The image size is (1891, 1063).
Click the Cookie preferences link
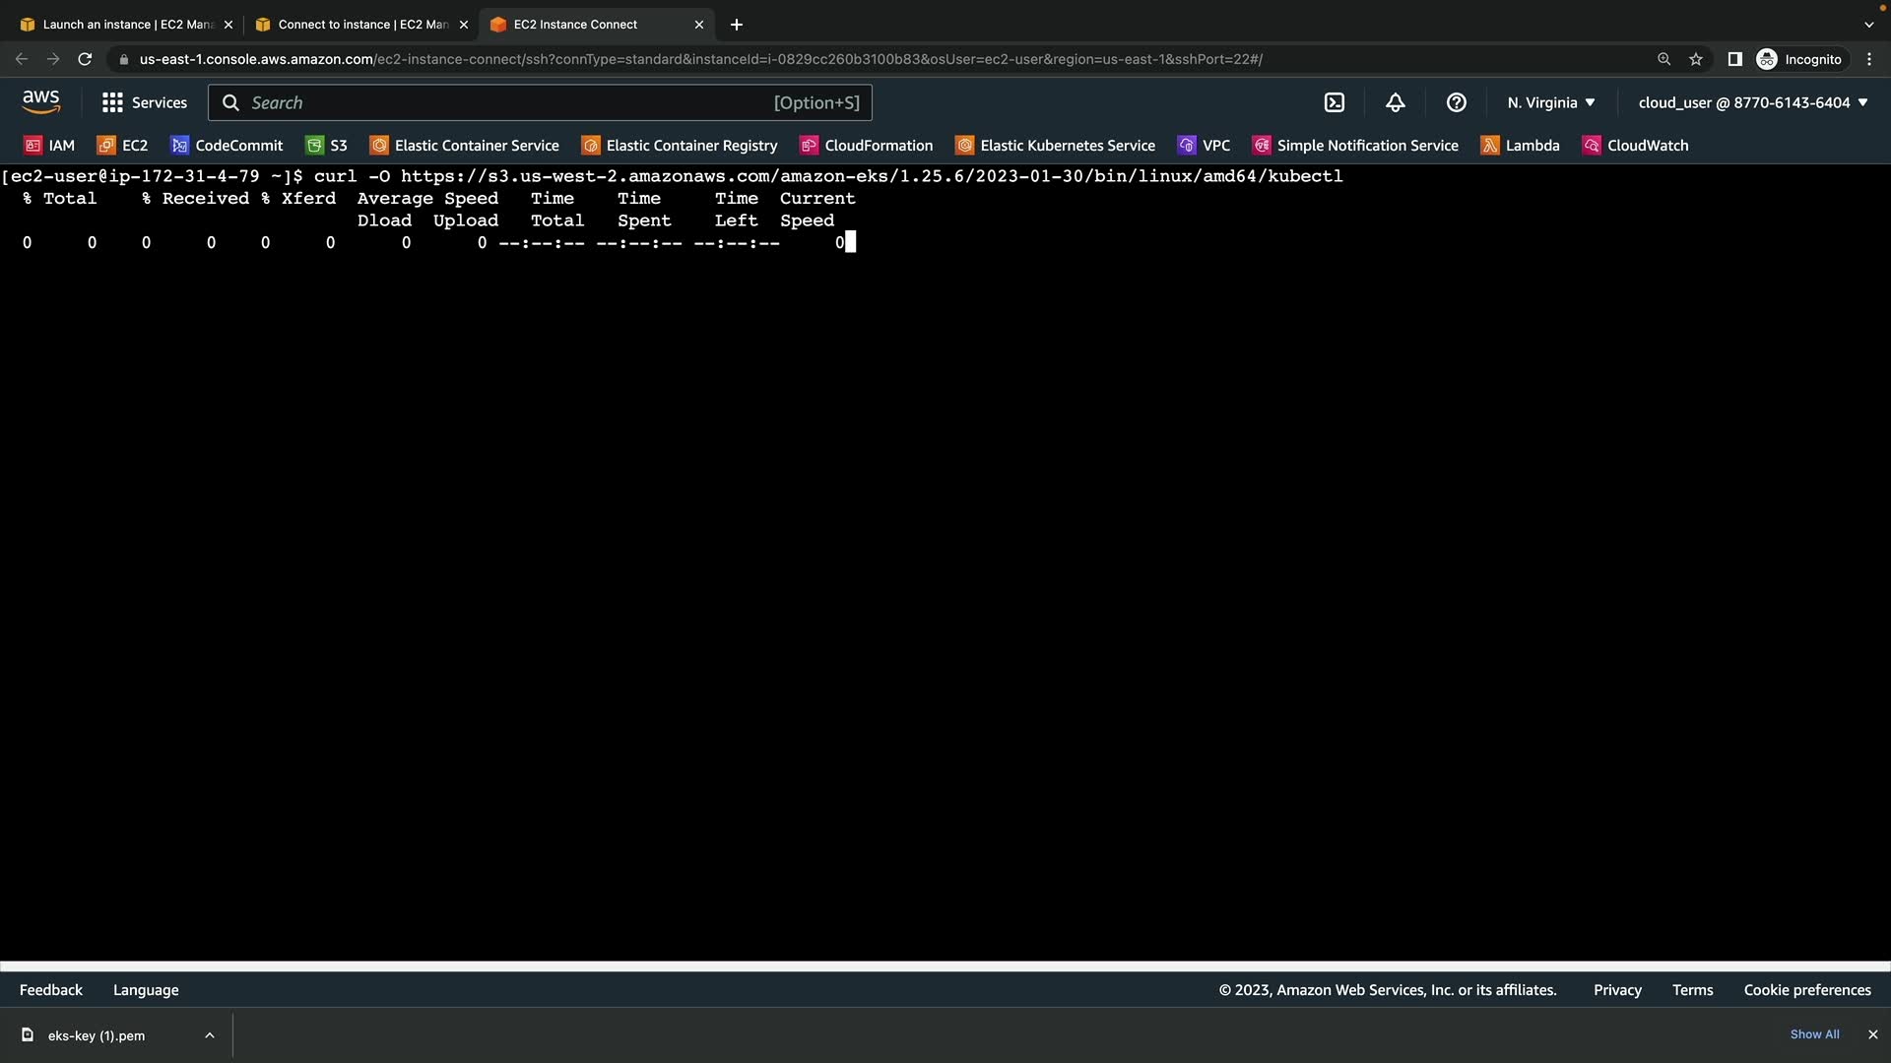click(1807, 990)
